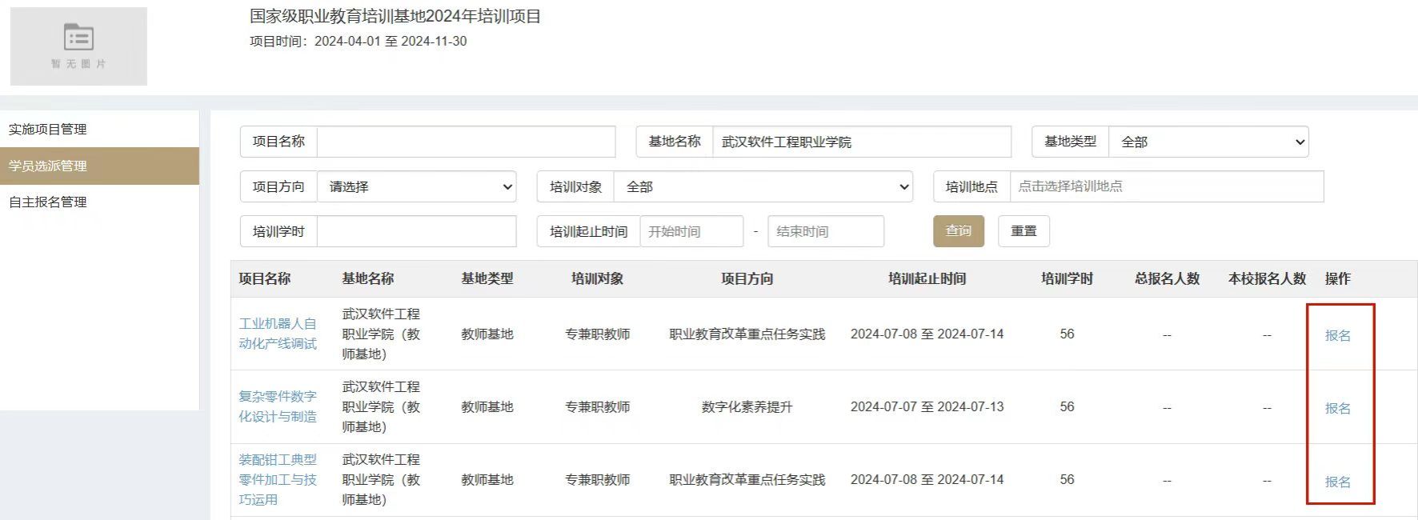Expand the 培训对象 dropdown

[763, 186]
